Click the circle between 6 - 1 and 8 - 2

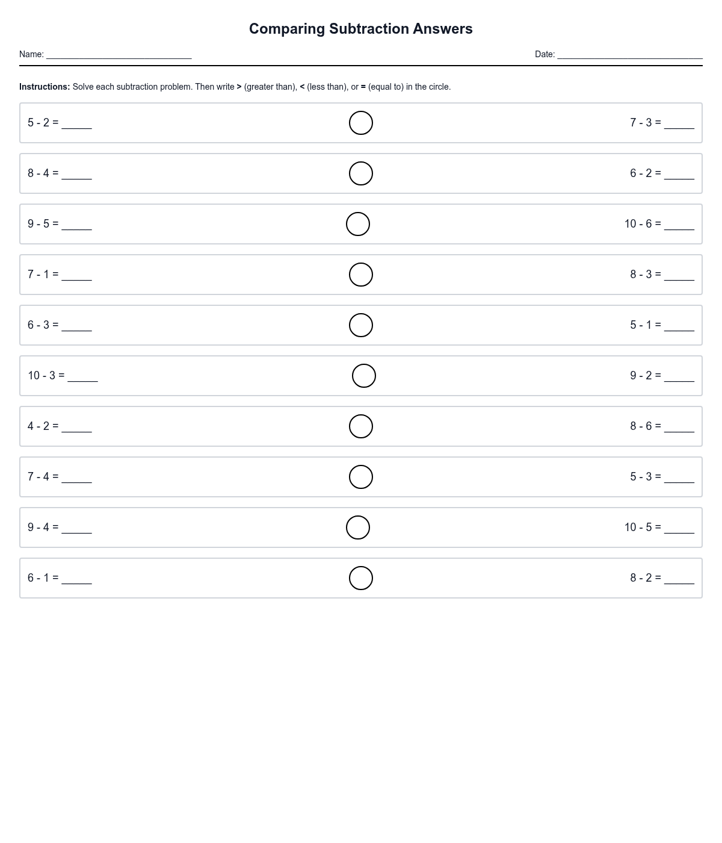(361, 578)
